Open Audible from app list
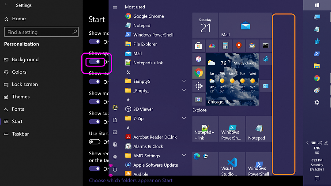 [137, 174]
